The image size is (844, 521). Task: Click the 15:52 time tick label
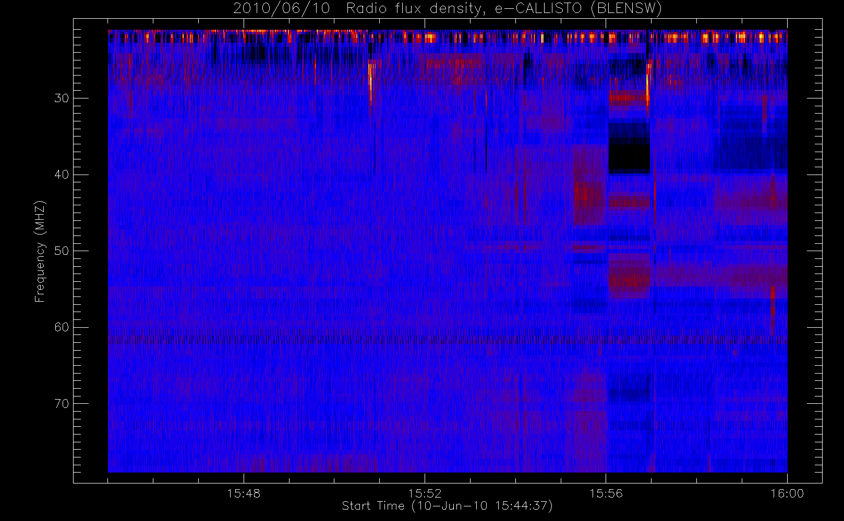coord(425,493)
